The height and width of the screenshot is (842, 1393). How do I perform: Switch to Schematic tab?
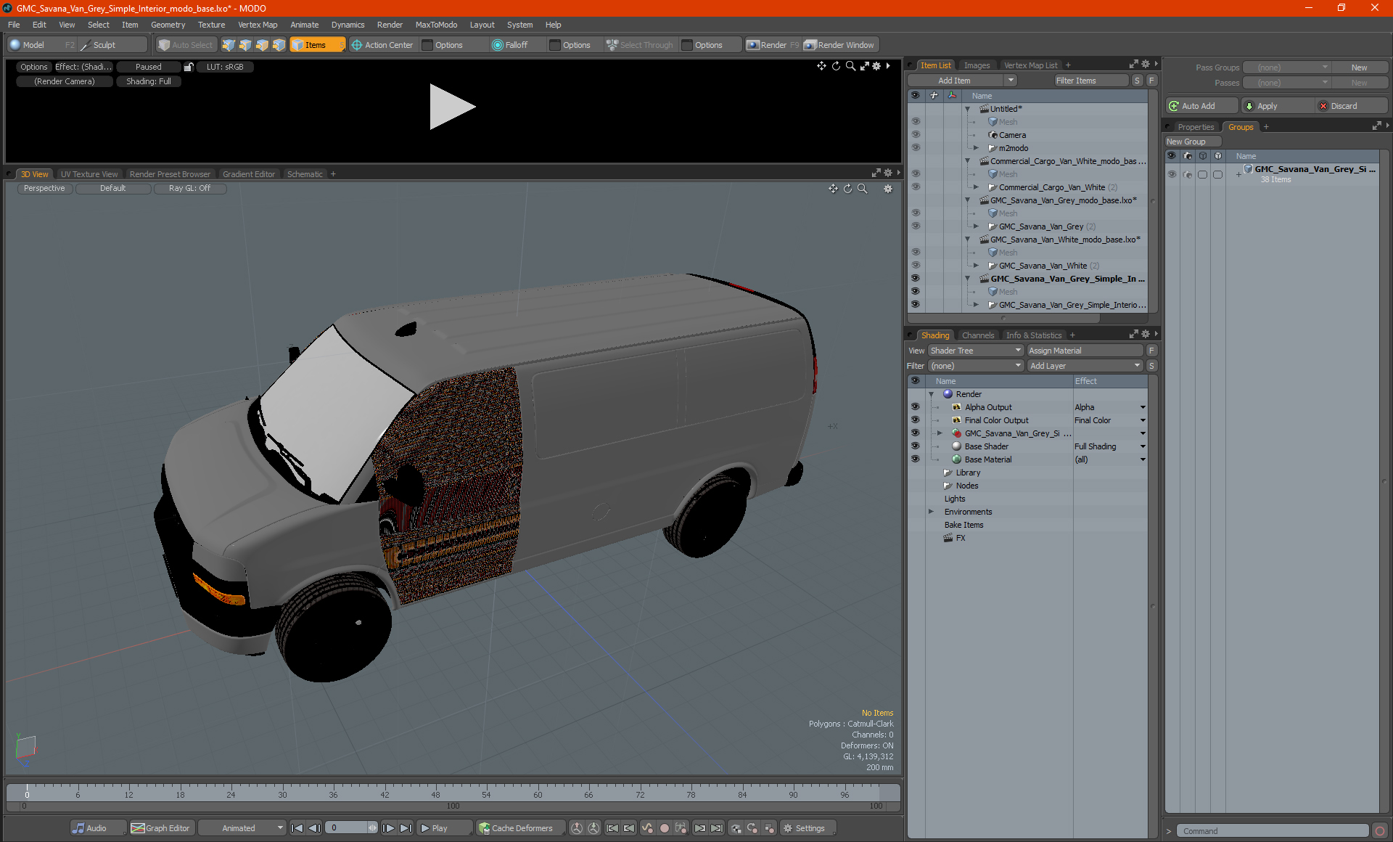click(x=305, y=174)
